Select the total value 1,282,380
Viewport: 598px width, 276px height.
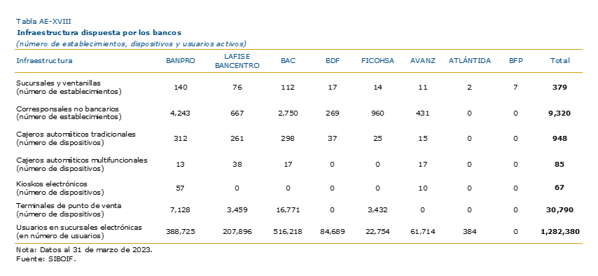559,231
